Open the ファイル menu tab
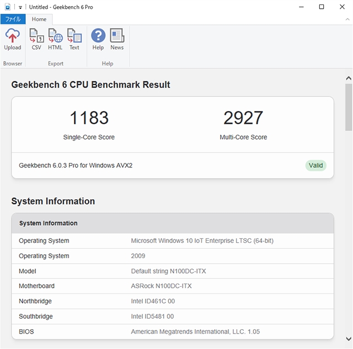The height and width of the screenshot is (349, 353). click(13, 19)
